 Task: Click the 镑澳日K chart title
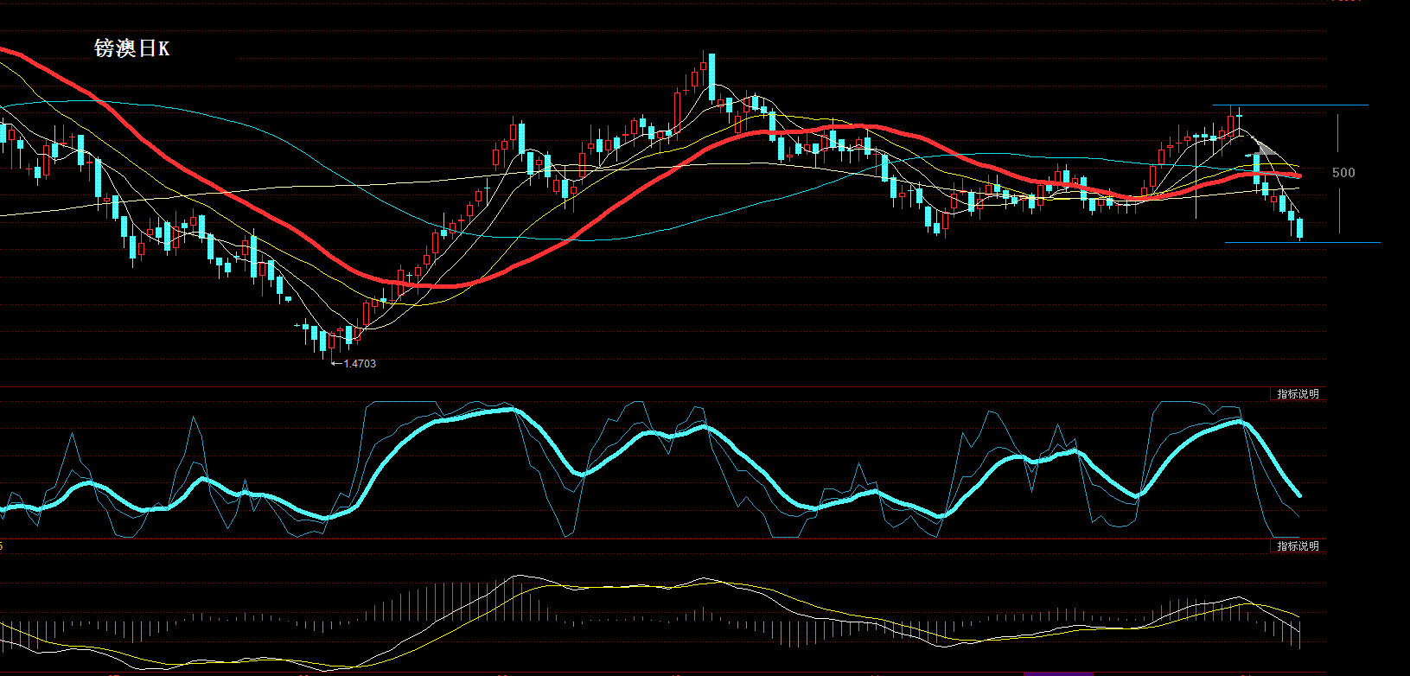coord(132,48)
